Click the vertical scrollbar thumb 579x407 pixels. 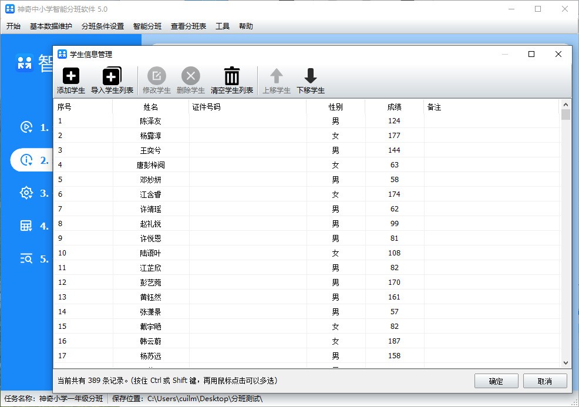coord(565,115)
